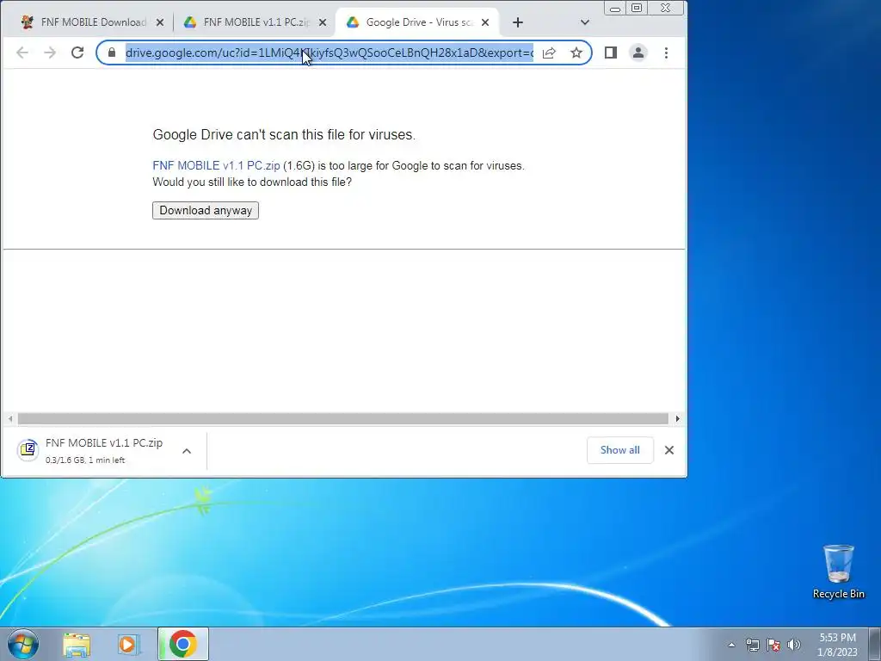The height and width of the screenshot is (661, 881).
Task: Open the FNF MOBILE v1.1 PC.zip link
Action: (216, 166)
